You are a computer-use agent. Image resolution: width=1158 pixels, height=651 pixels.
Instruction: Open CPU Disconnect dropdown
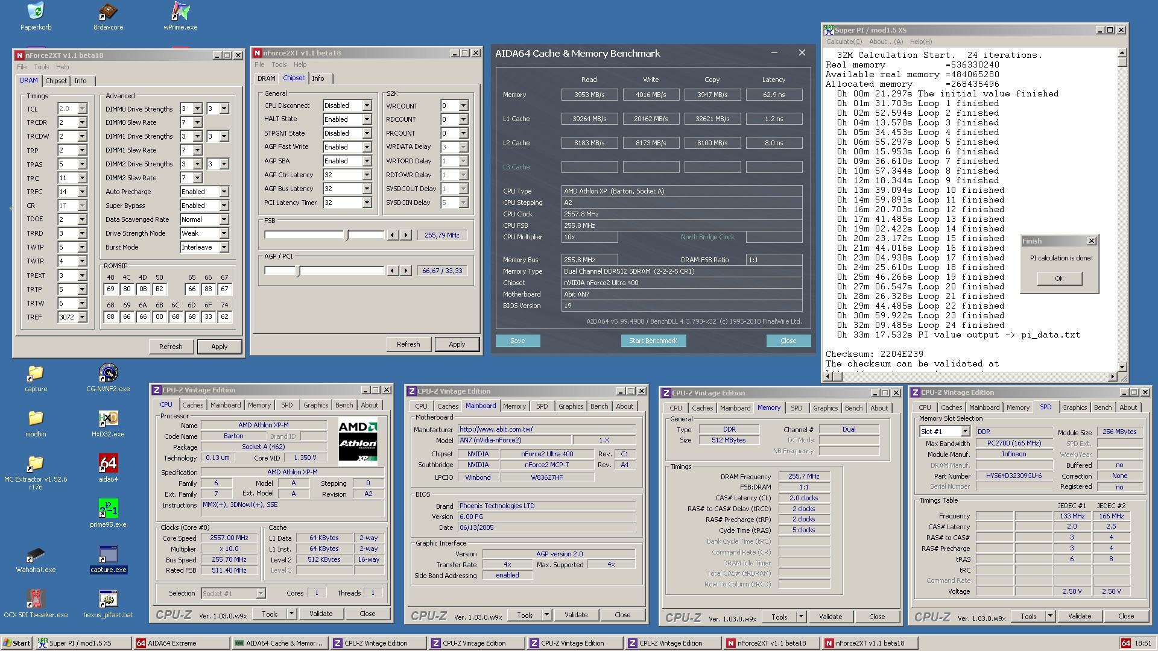coord(366,105)
